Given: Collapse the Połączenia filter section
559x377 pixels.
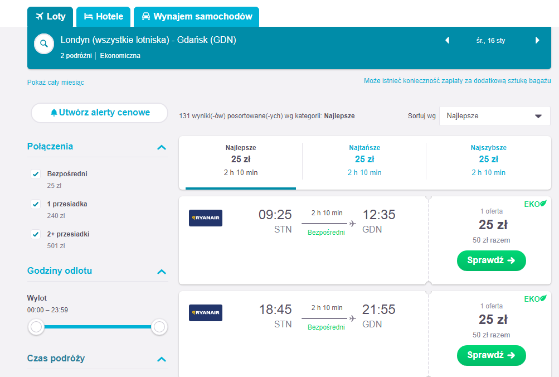Looking at the screenshot, I should [162, 147].
